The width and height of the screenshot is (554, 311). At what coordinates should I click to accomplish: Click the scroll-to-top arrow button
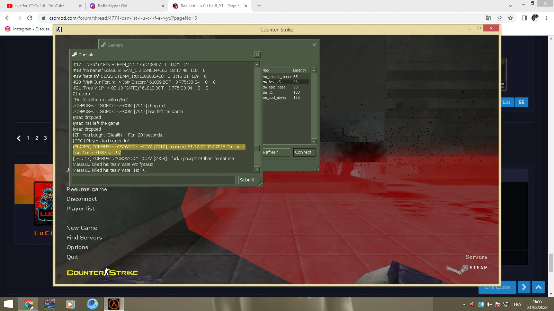point(538,287)
